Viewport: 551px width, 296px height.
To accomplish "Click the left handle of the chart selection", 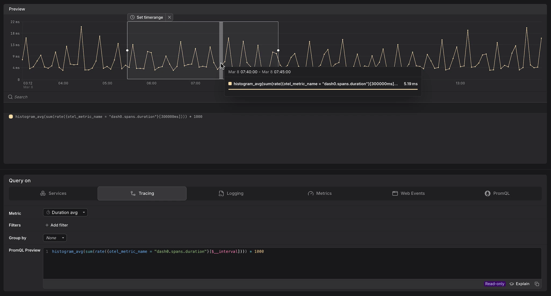I will click(x=127, y=50).
